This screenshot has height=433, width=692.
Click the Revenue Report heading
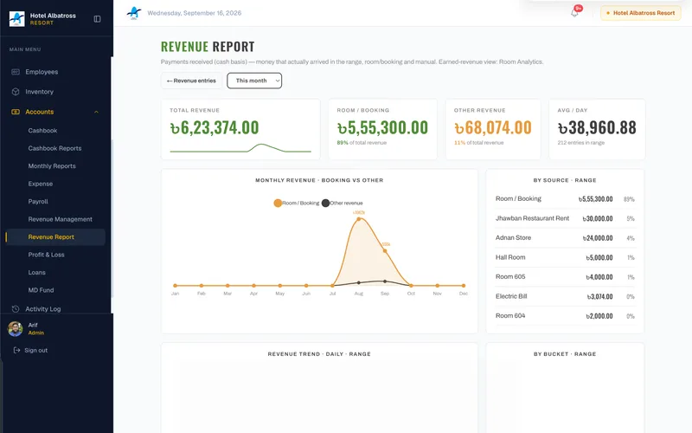point(208,47)
